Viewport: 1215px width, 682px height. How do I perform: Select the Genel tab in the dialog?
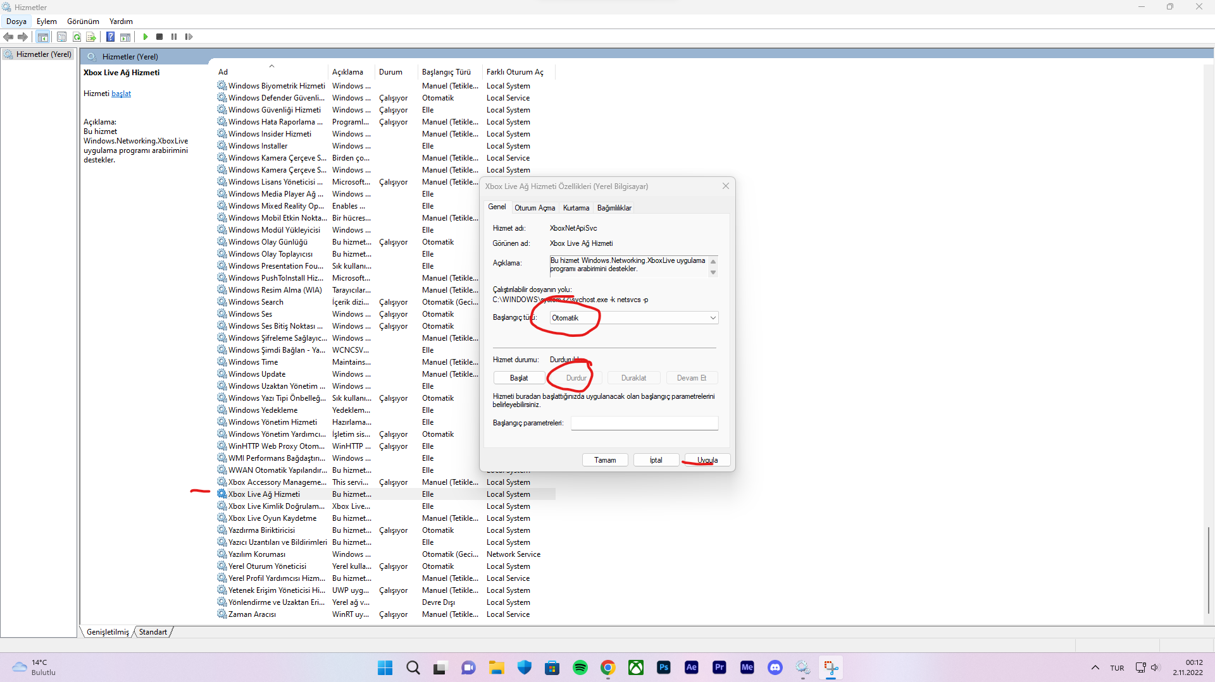pos(497,207)
